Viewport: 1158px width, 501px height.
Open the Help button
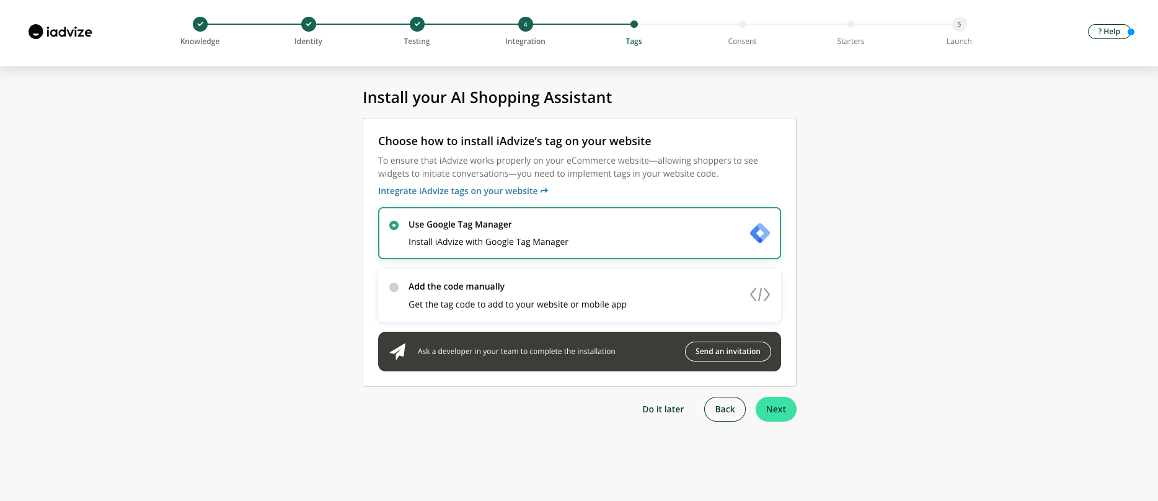point(1109,32)
